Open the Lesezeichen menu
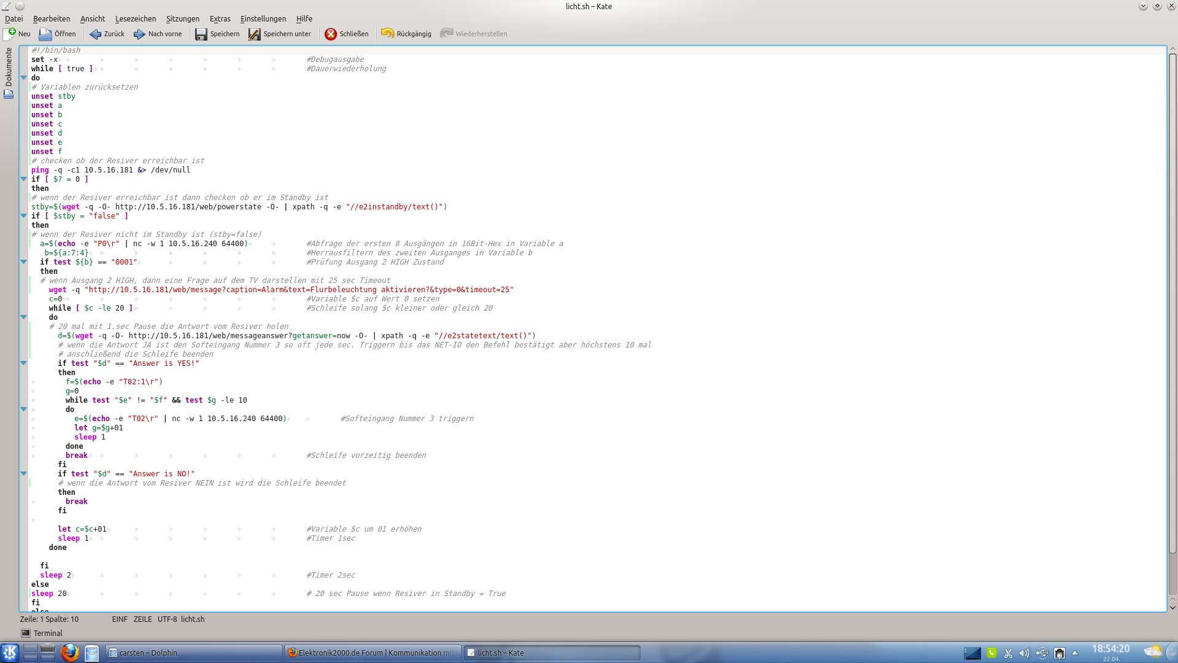Image resolution: width=1178 pixels, height=663 pixels. click(136, 18)
